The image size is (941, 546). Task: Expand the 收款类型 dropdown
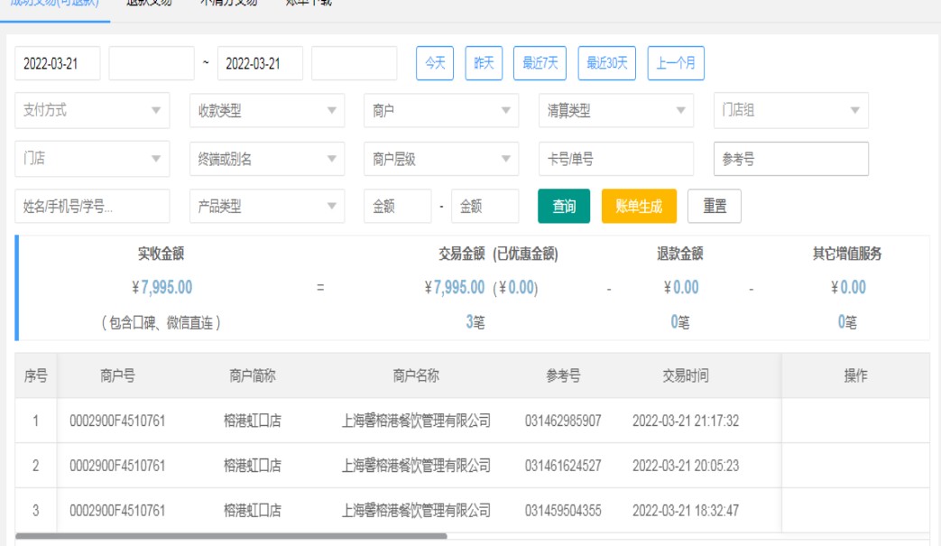pos(266,111)
